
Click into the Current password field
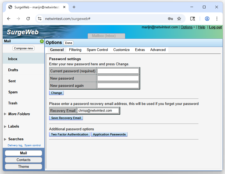coord(118,71)
